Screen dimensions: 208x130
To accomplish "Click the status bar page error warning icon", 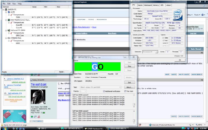I will 2,125.
